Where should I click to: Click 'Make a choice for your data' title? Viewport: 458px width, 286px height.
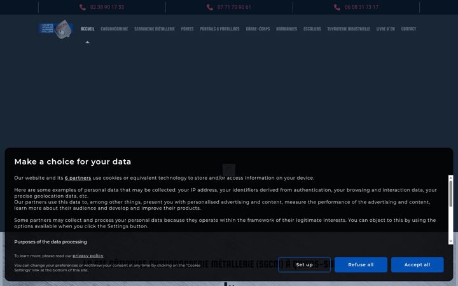[73, 161]
